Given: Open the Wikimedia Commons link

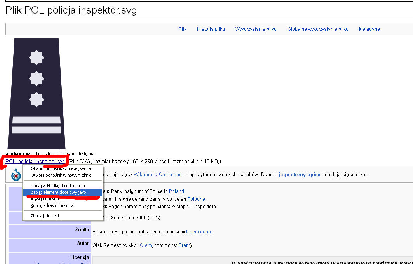Looking at the screenshot, I should click(x=157, y=175).
